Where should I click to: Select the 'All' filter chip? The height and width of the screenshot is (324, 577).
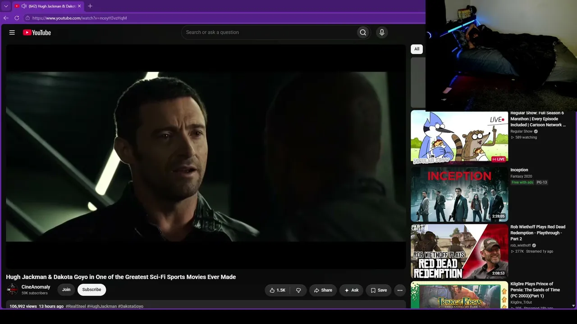point(417,49)
